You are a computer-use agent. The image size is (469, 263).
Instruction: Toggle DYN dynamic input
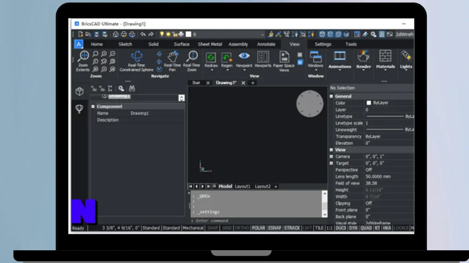click(x=353, y=228)
